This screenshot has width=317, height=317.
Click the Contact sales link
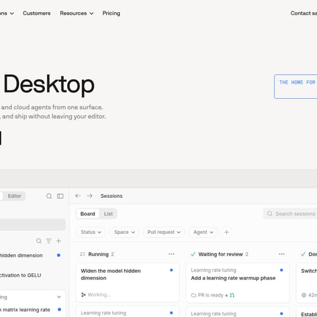click(304, 13)
